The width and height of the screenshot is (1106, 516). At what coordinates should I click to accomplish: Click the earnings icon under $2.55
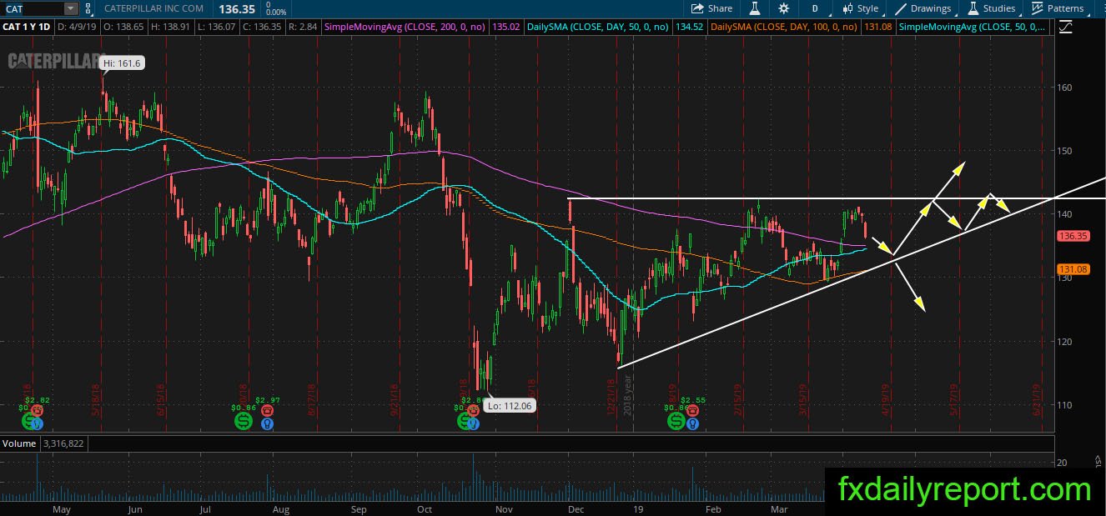691,412
